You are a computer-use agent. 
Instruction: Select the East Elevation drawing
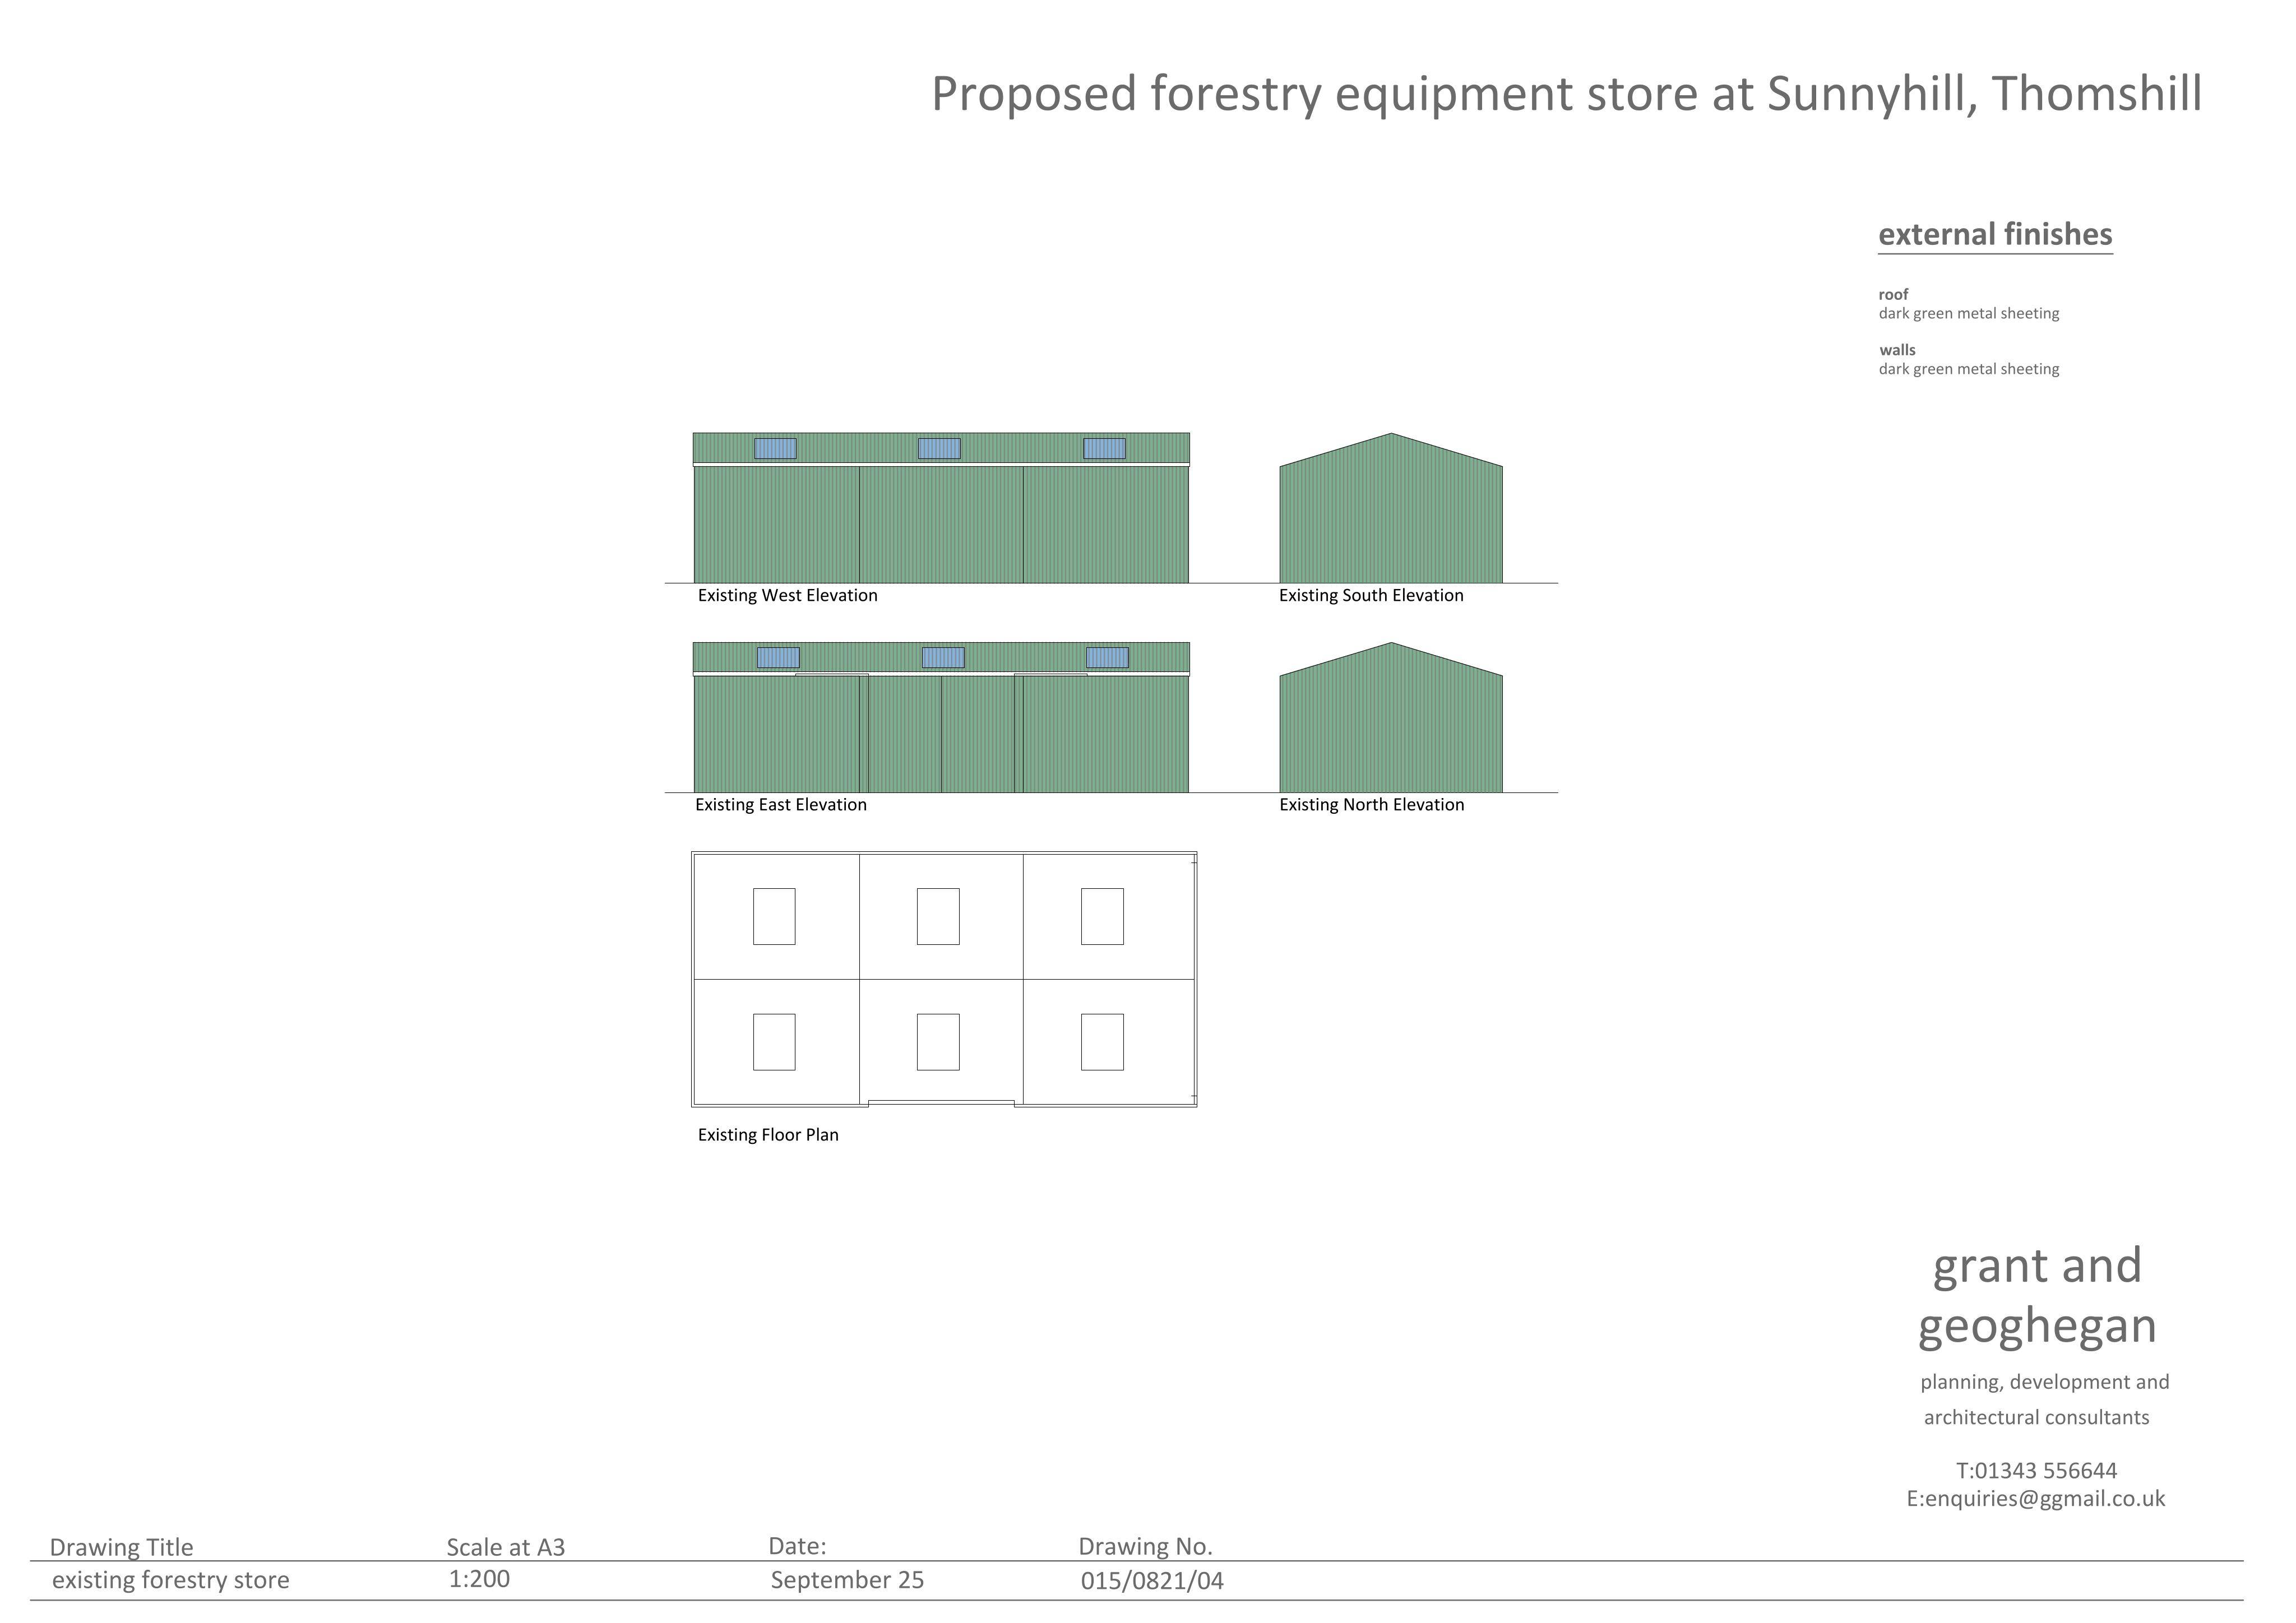point(941,717)
